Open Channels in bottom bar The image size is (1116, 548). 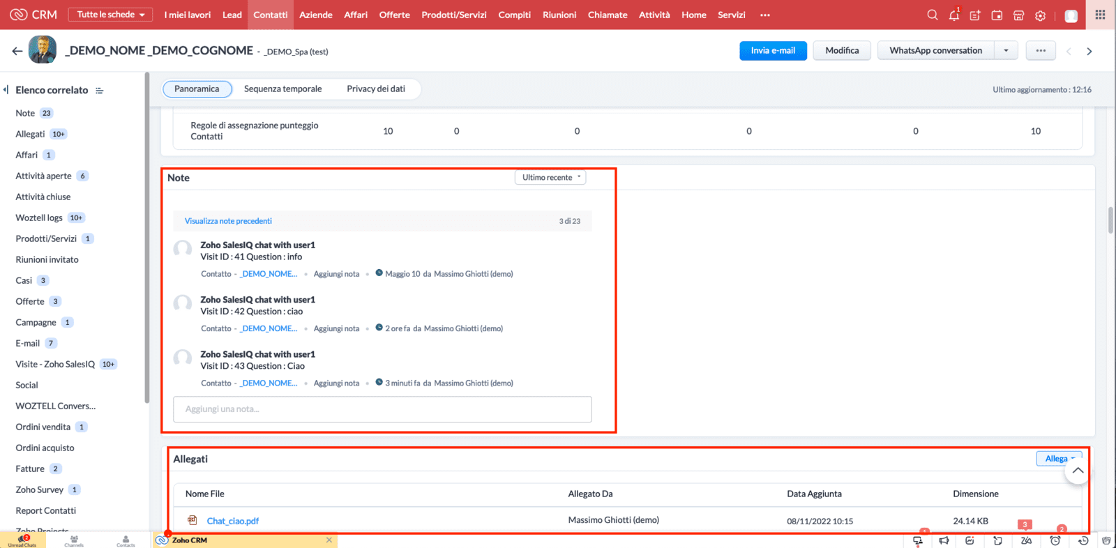point(74,540)
